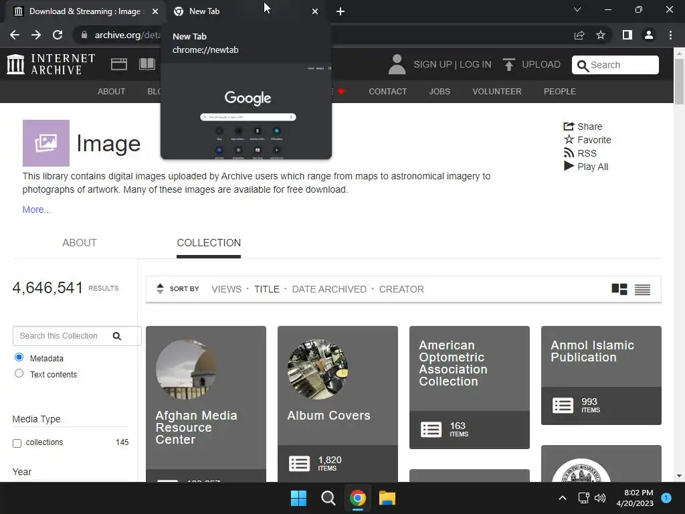
Task: Reload the page with the refresh icon
Action: tap(58, 35)
